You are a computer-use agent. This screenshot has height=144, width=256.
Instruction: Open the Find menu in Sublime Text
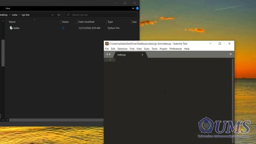point(132,49)
